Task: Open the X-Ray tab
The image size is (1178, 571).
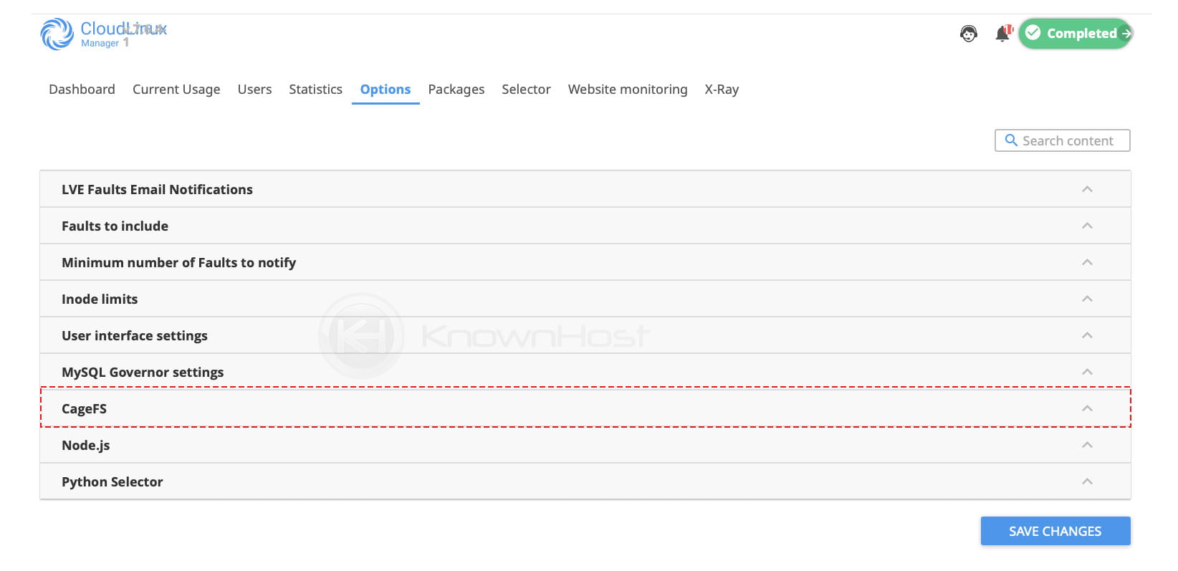Action: pyautogui.click(x=721, y=90)
